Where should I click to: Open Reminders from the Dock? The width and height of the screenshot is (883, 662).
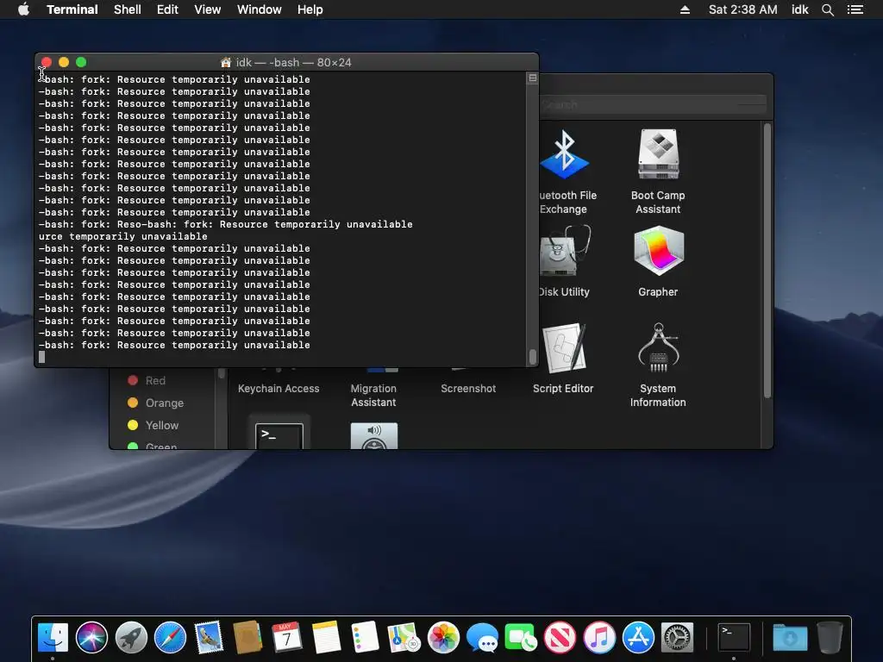pos(365,638)
